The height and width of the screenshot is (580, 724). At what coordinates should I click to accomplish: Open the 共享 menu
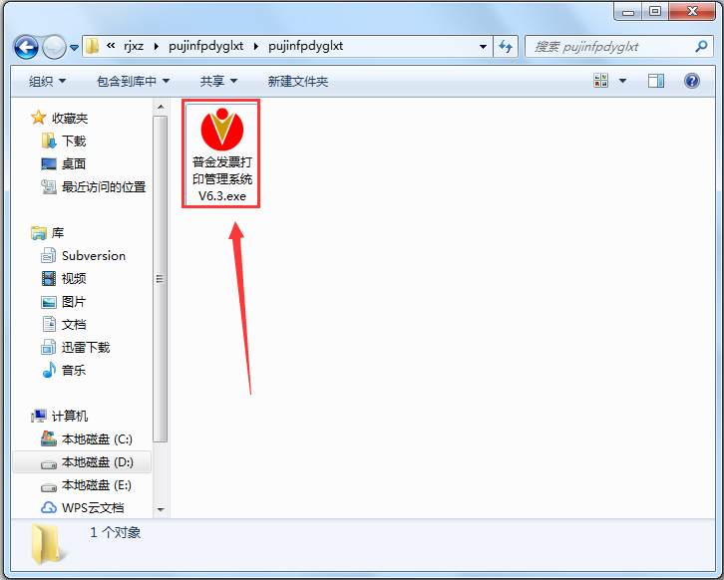218,81
